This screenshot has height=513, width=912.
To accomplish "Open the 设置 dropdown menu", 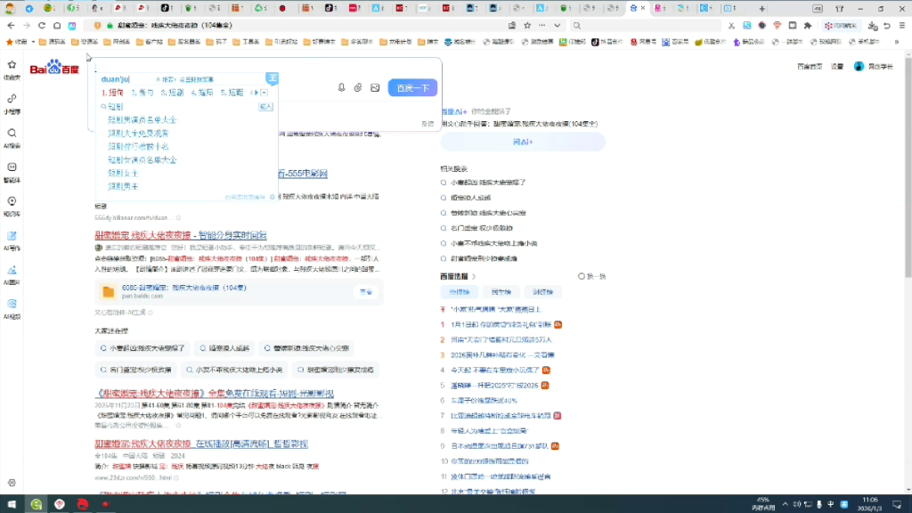I will tap(837, 65).
